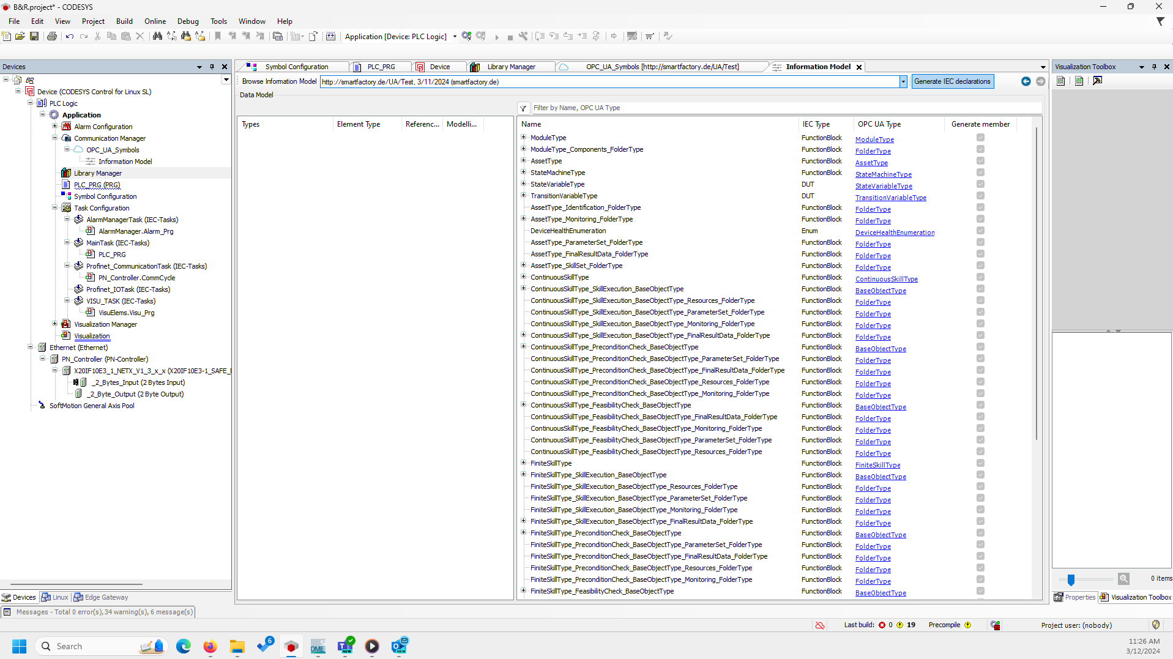Viewport: 1173px width, 659px height.
Task: Collapse the Task Configuration tree node
Action: tap(55, 208)
